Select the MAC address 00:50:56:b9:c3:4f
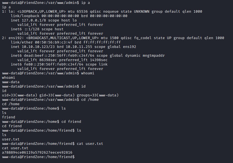233x163 pixels. [51, 42]
